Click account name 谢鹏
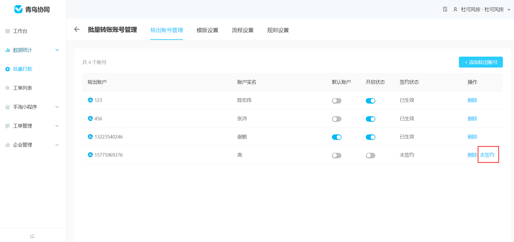 pos(242,137)
